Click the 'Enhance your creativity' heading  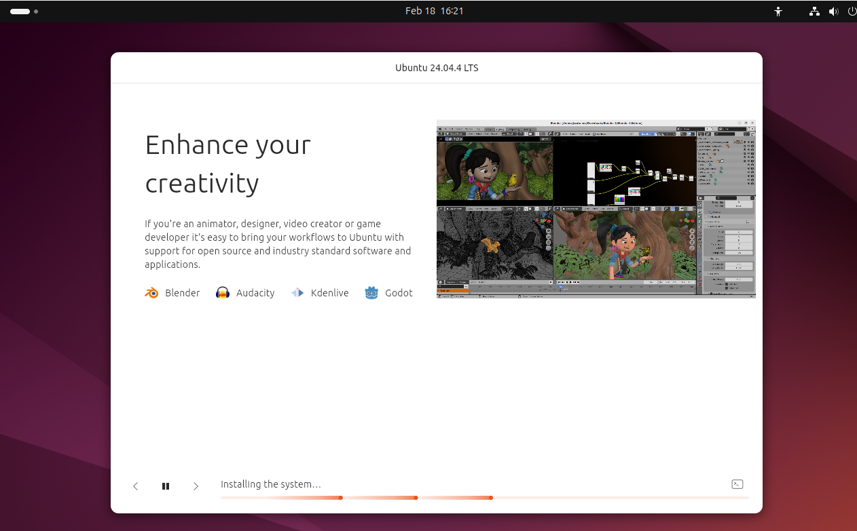pos(228,163)
